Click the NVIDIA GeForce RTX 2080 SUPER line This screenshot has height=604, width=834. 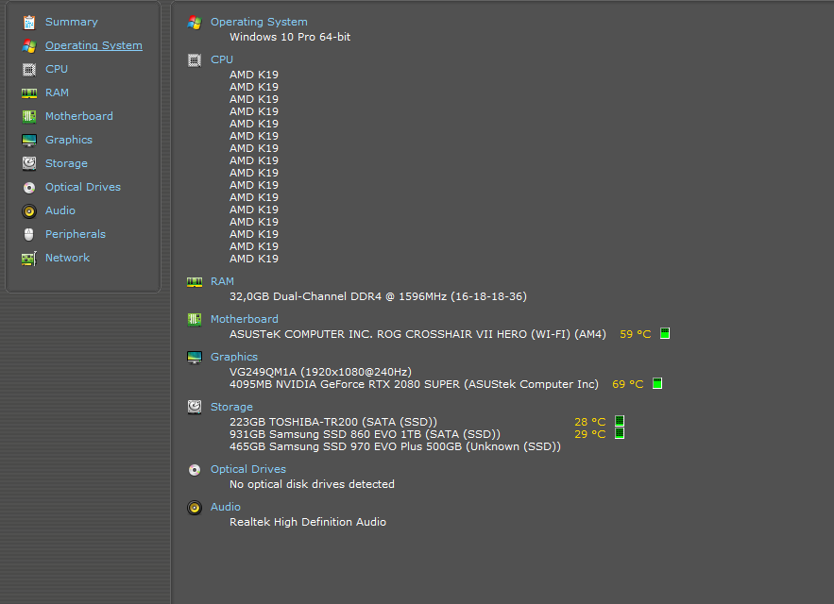coord(414,384)
